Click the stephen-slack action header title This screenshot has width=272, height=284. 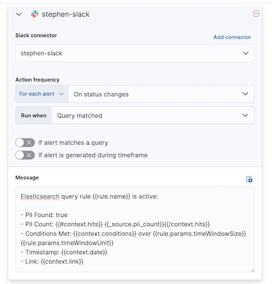pyautogui.click(x=66, y=15)
